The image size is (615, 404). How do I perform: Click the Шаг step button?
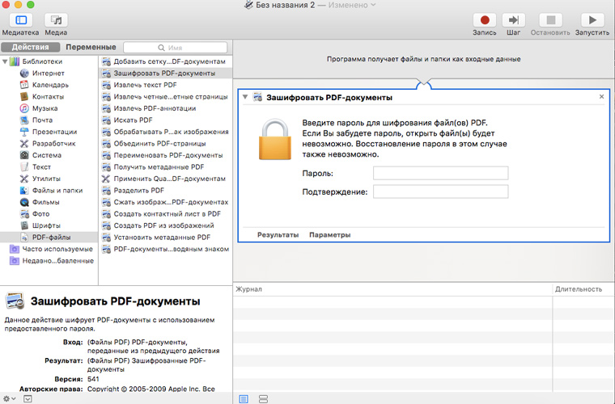513,20
